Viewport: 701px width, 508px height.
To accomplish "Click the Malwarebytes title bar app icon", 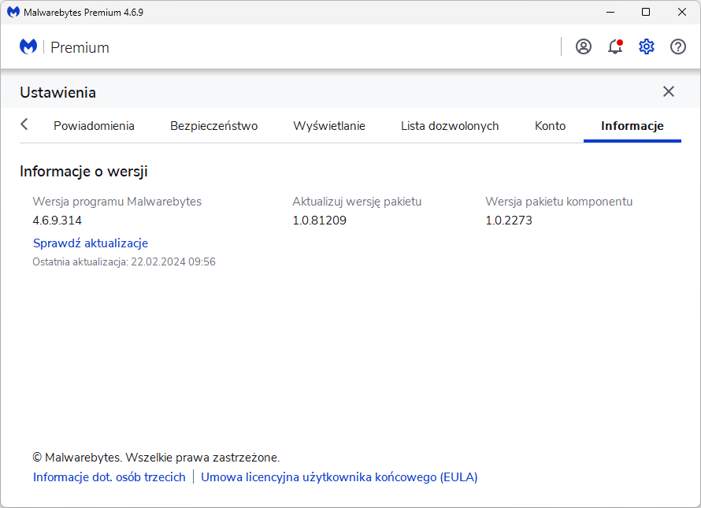I will [13, 12].
